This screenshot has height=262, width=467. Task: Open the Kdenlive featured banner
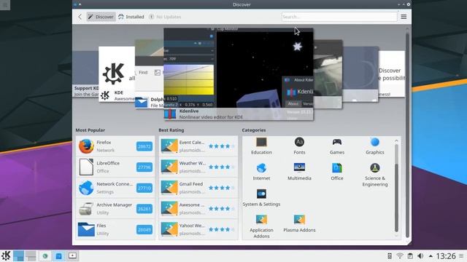pyautogui.click(x=239, y=74)
